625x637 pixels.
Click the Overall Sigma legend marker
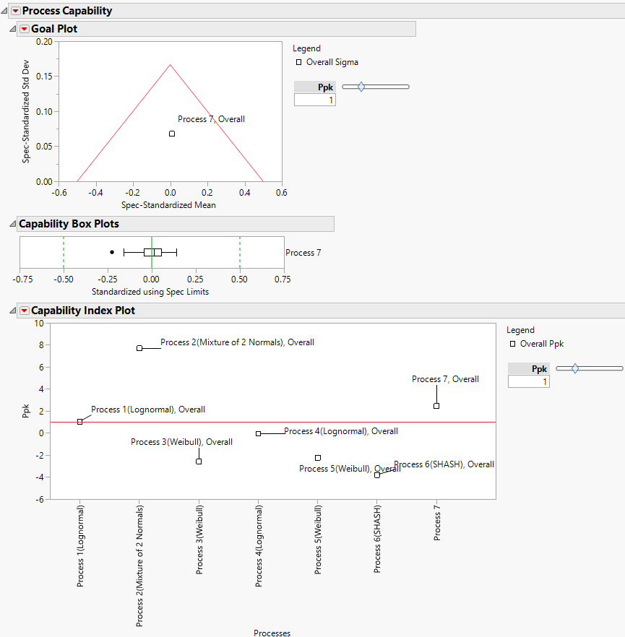click(298, 62)
